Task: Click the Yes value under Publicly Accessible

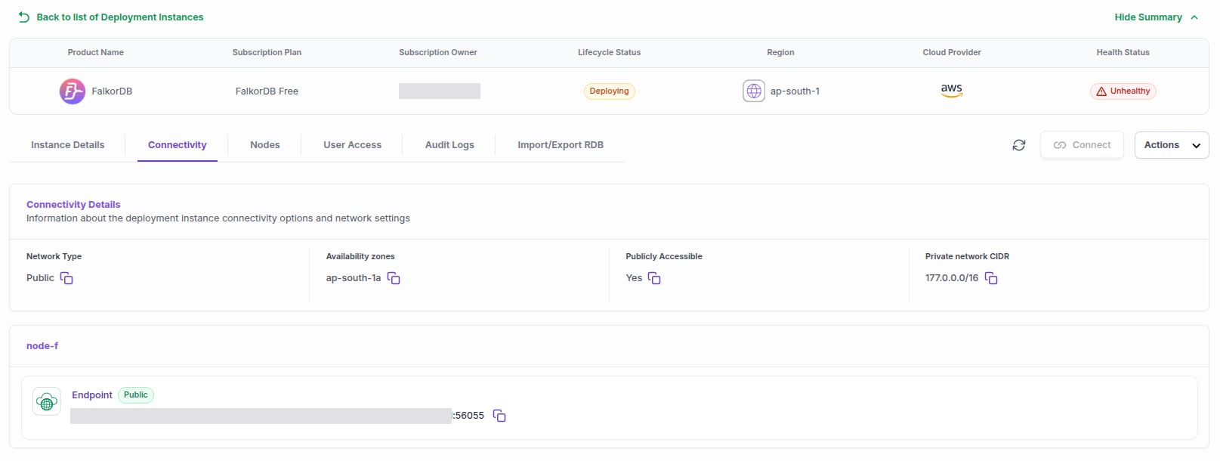Action: [x=634, y=278]
